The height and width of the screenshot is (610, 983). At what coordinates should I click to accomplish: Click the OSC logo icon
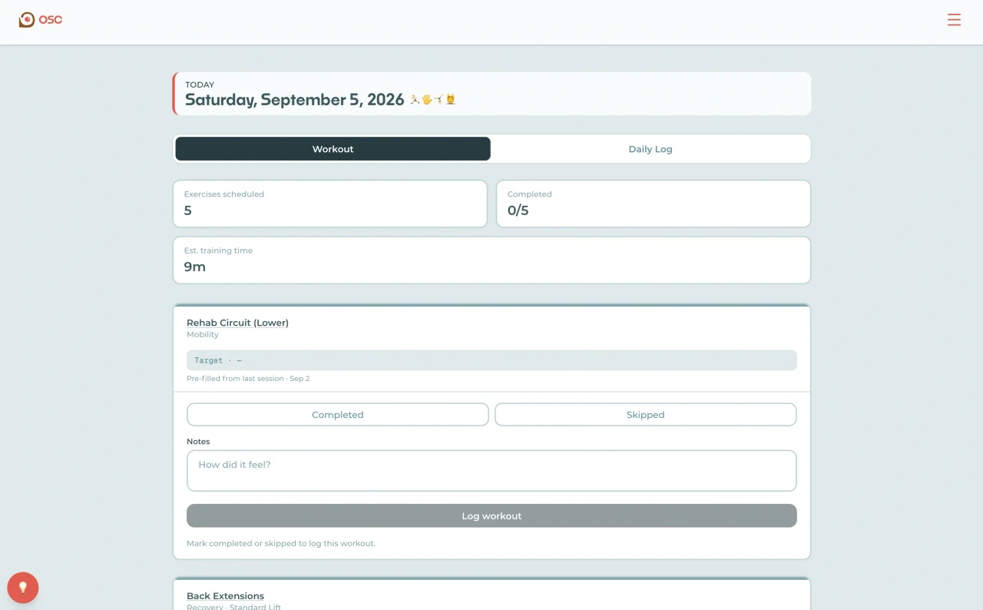(27, 20)
